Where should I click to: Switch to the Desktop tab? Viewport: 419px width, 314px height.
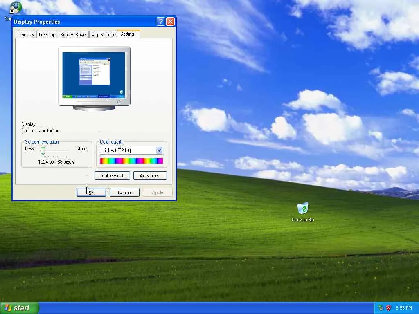tap(47, 35)
